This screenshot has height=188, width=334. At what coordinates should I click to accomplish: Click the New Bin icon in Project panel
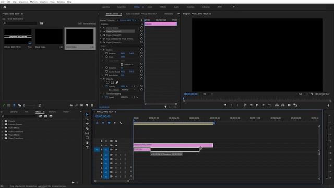[81, 105]
